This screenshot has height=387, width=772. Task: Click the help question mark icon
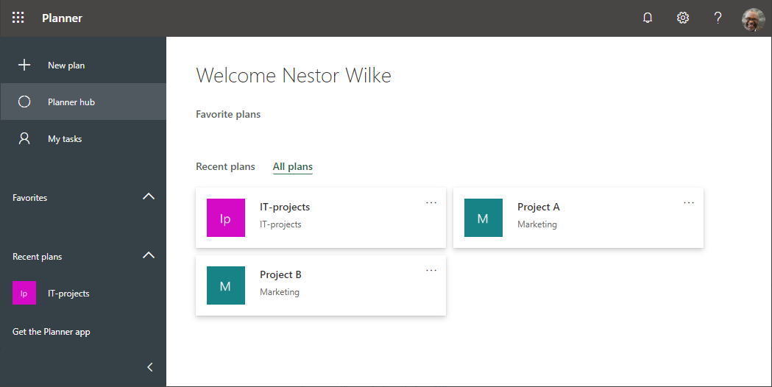(x=718, y=18)
